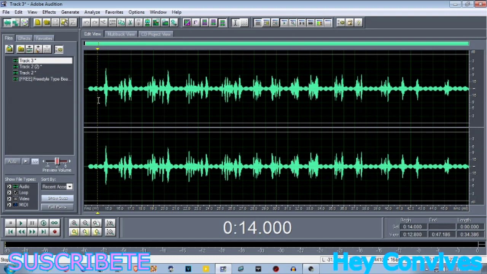Open the Generate menu
The image size is (487, 274).
click(x=70, y=12)
